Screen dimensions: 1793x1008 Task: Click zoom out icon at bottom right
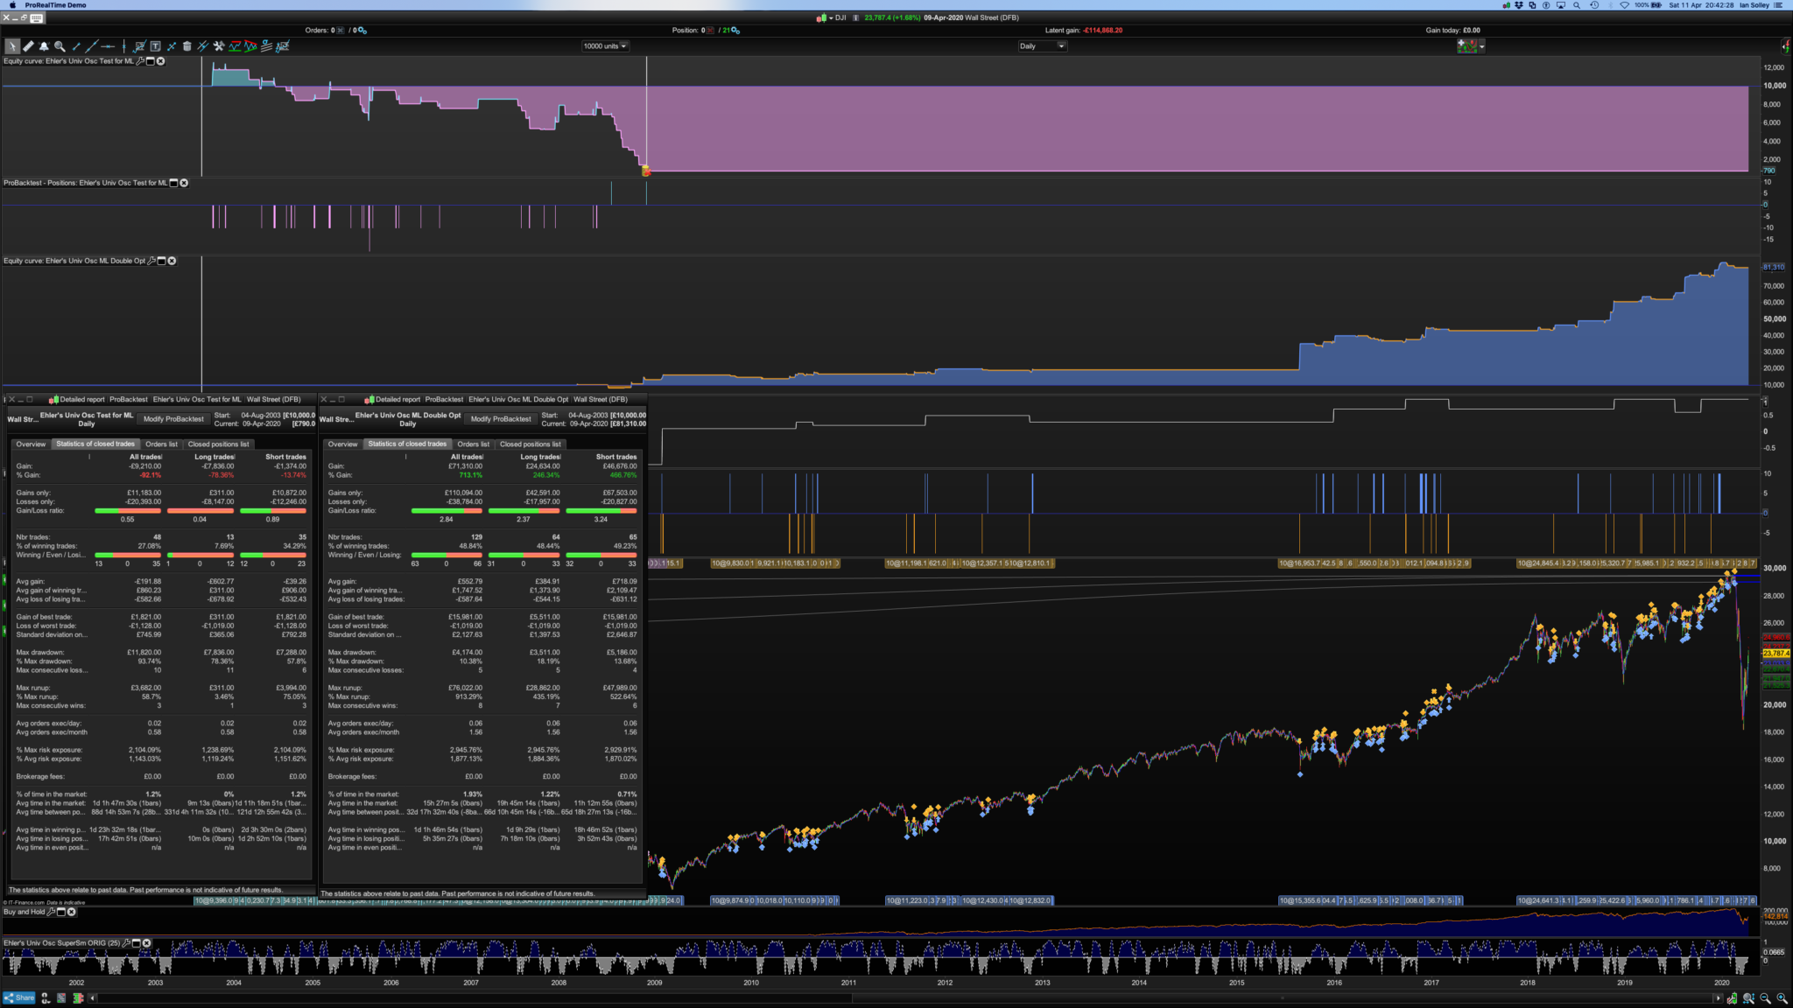(x=1765, y=998)
